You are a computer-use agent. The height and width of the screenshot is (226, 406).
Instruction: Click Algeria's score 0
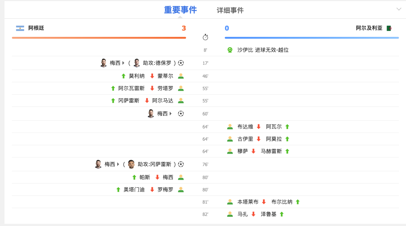click(227, 28)
